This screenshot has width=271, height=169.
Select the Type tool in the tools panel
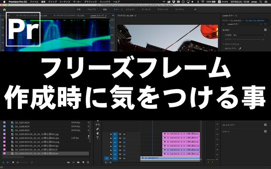(x=98, y=138)
